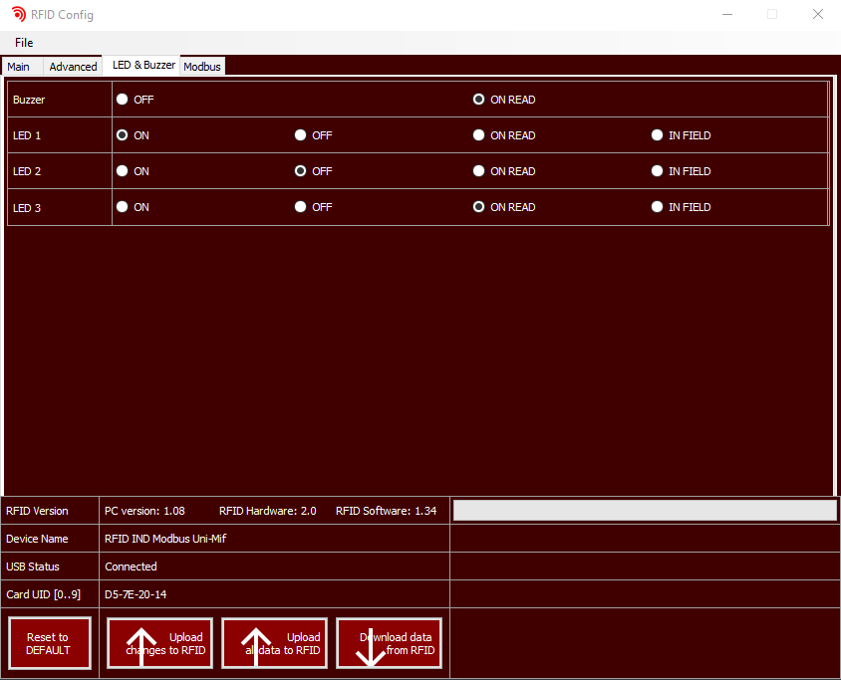This screenshot has width=841, height=680.
Task: Open the File menu
Action: pos(24,43)
